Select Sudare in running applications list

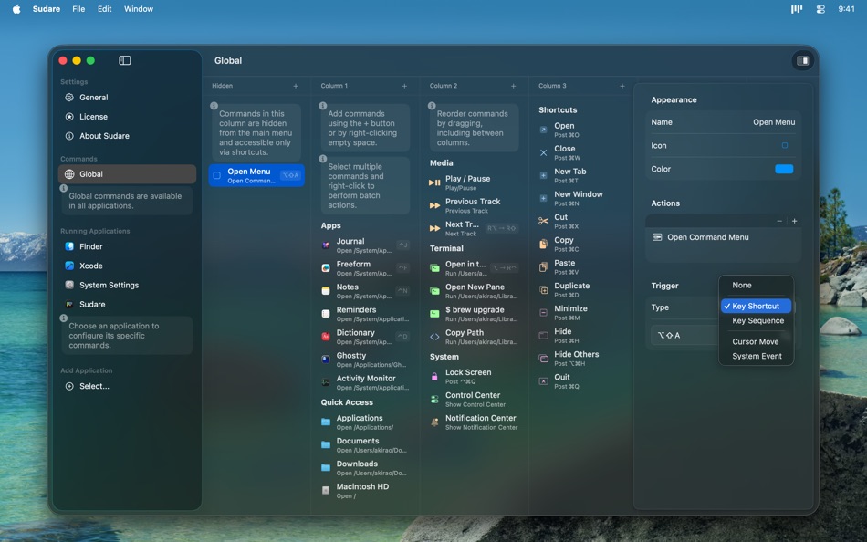127,305
